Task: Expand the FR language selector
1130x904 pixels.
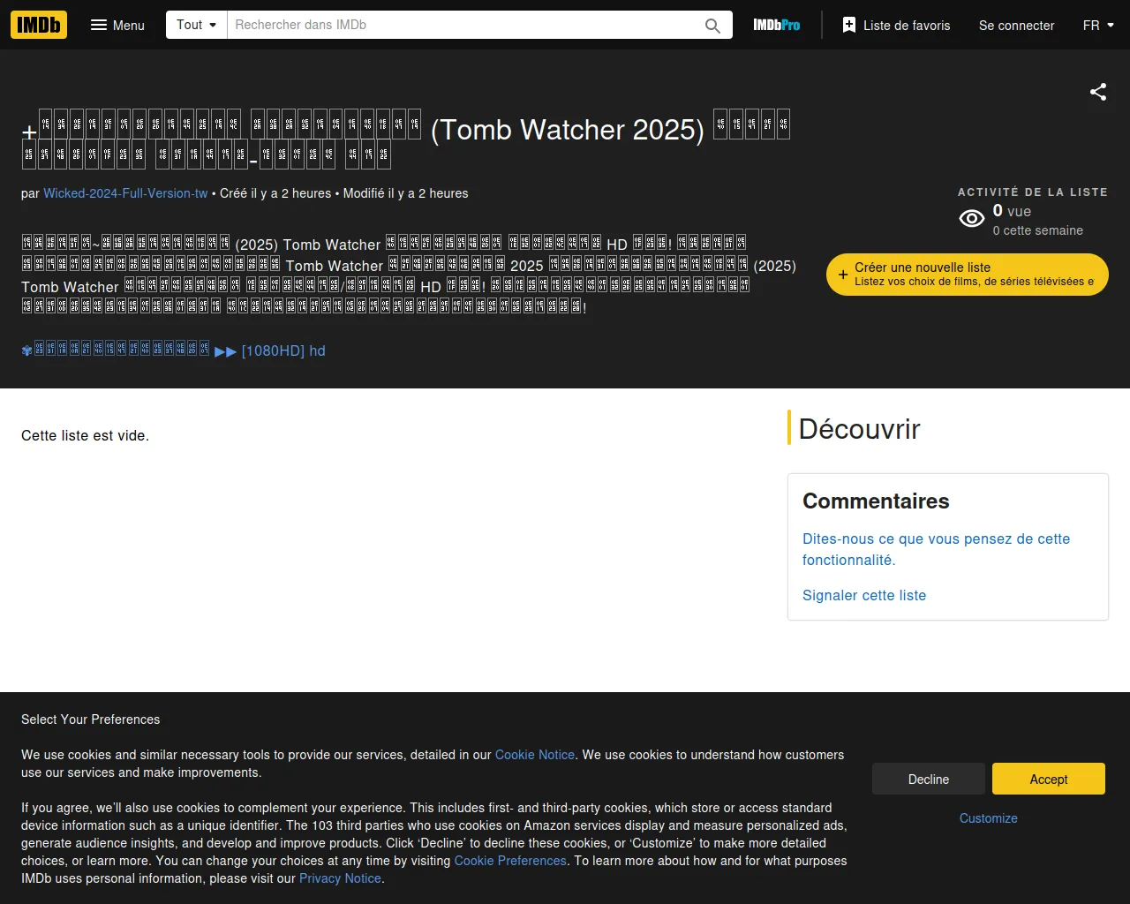Action: tap(1098, 25)
